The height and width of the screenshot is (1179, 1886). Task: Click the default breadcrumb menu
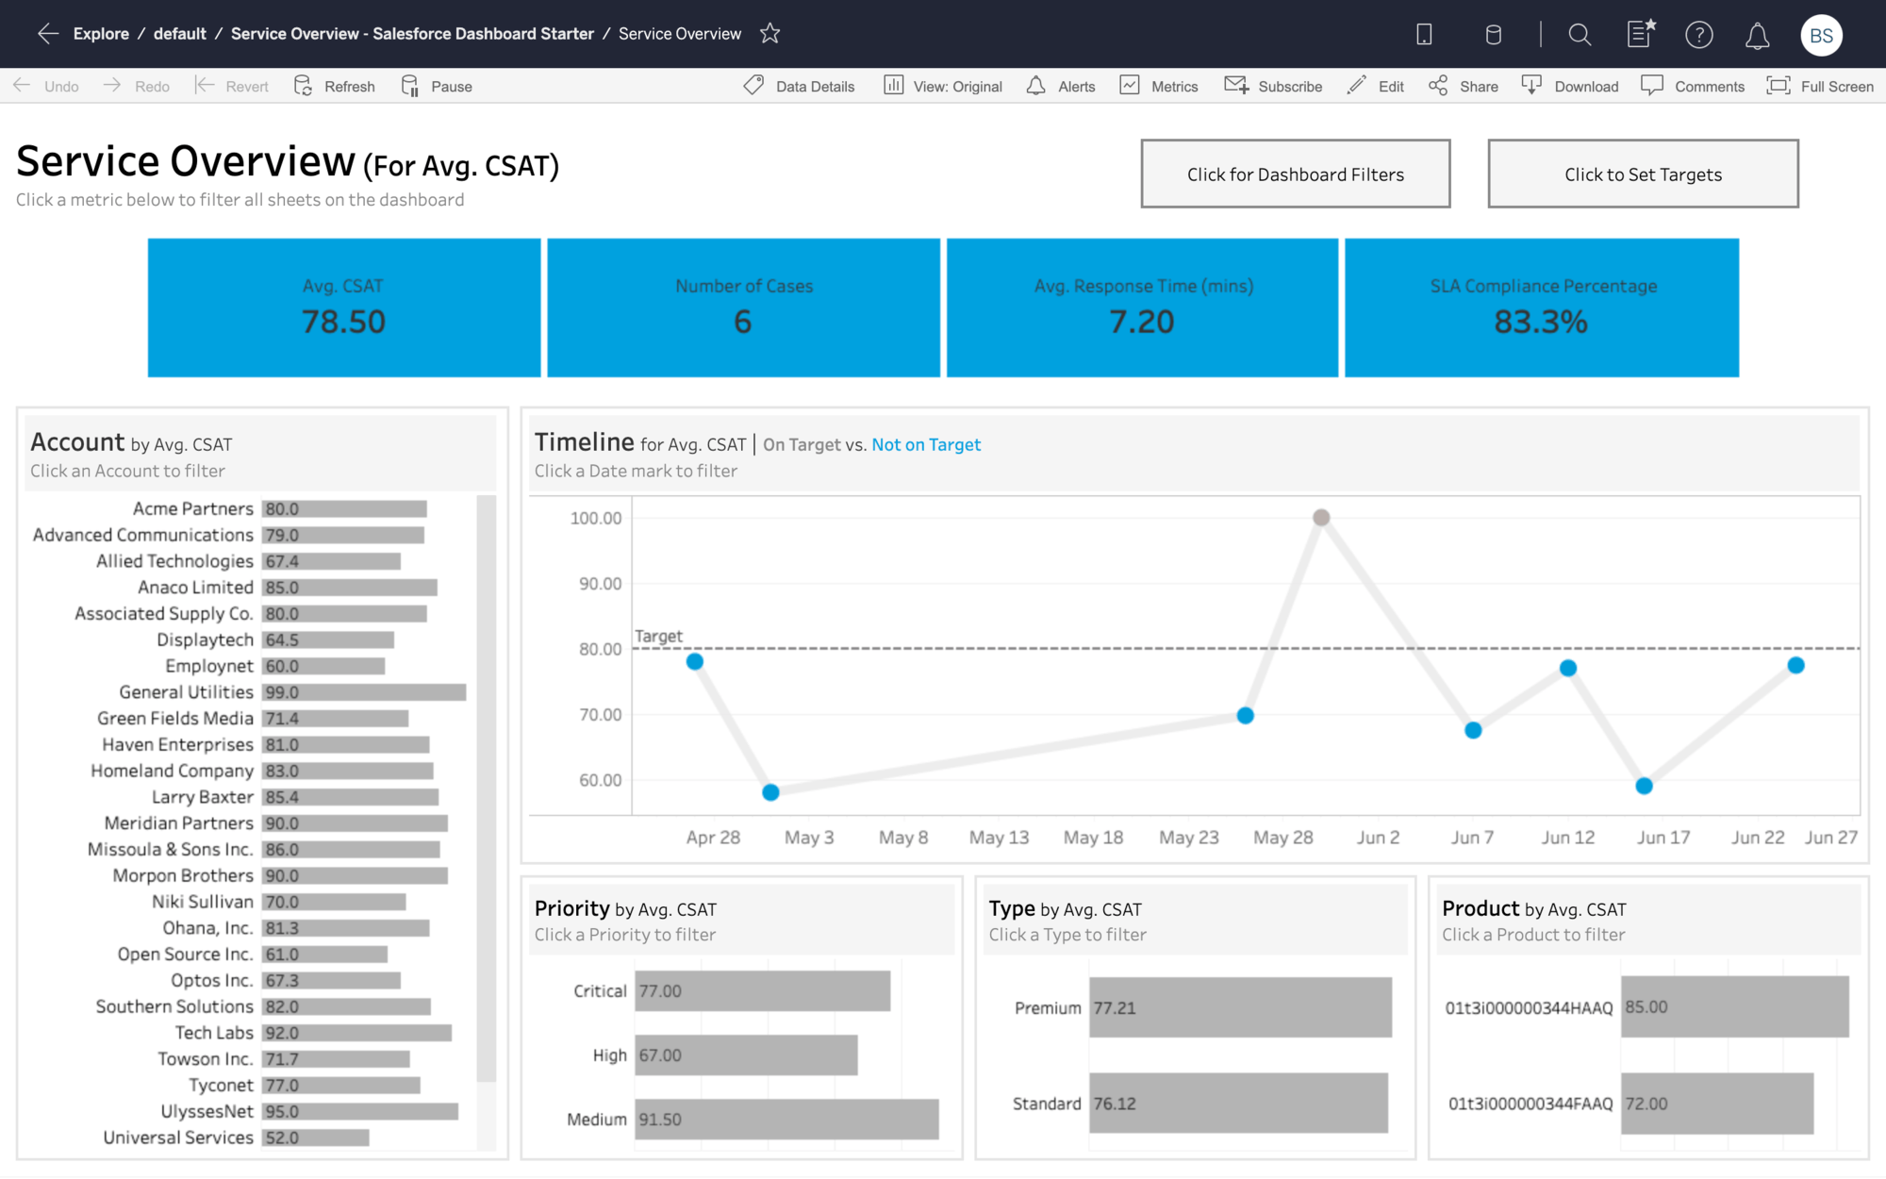(x=179, y=33)
